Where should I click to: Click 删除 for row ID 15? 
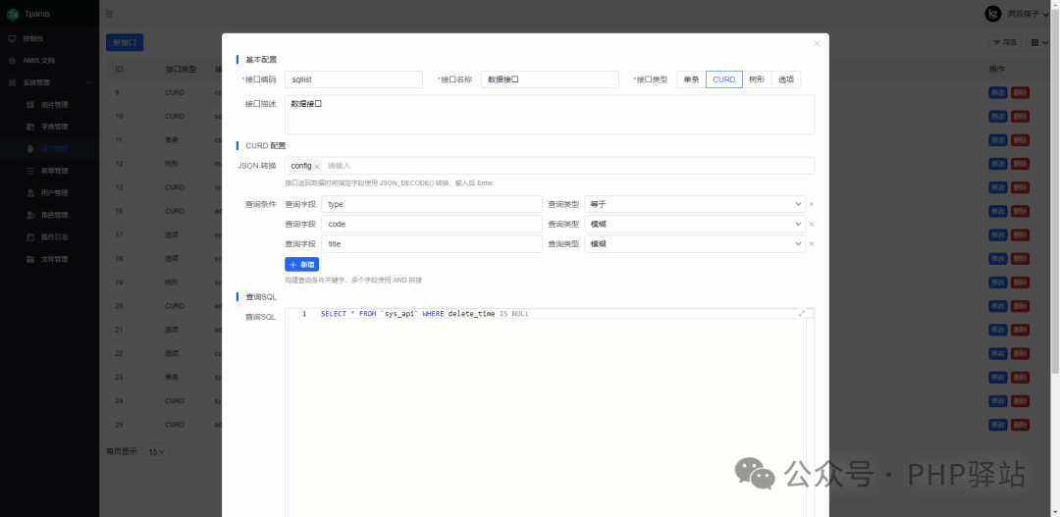click(1020, 211)
